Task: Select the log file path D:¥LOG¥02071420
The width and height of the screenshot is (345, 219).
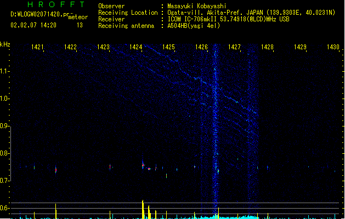Action: pos(39,14)
